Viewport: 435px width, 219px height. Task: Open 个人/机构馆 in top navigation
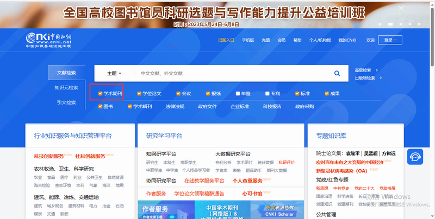point(320,40)
